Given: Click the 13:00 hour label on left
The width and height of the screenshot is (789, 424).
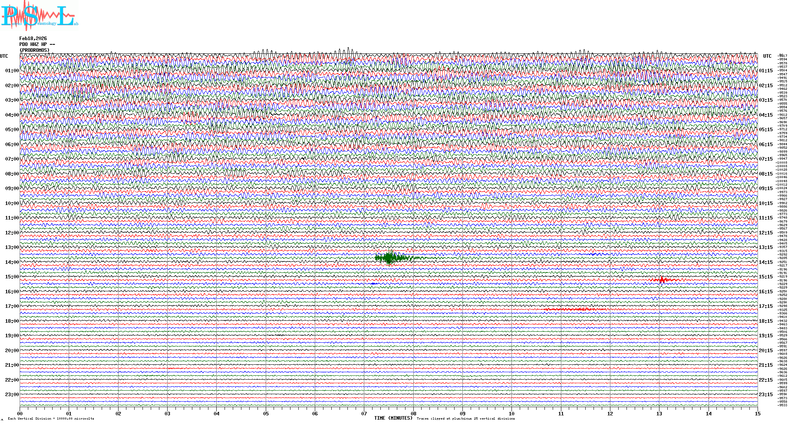Looking at the screenshot, I should click(12, 247).
